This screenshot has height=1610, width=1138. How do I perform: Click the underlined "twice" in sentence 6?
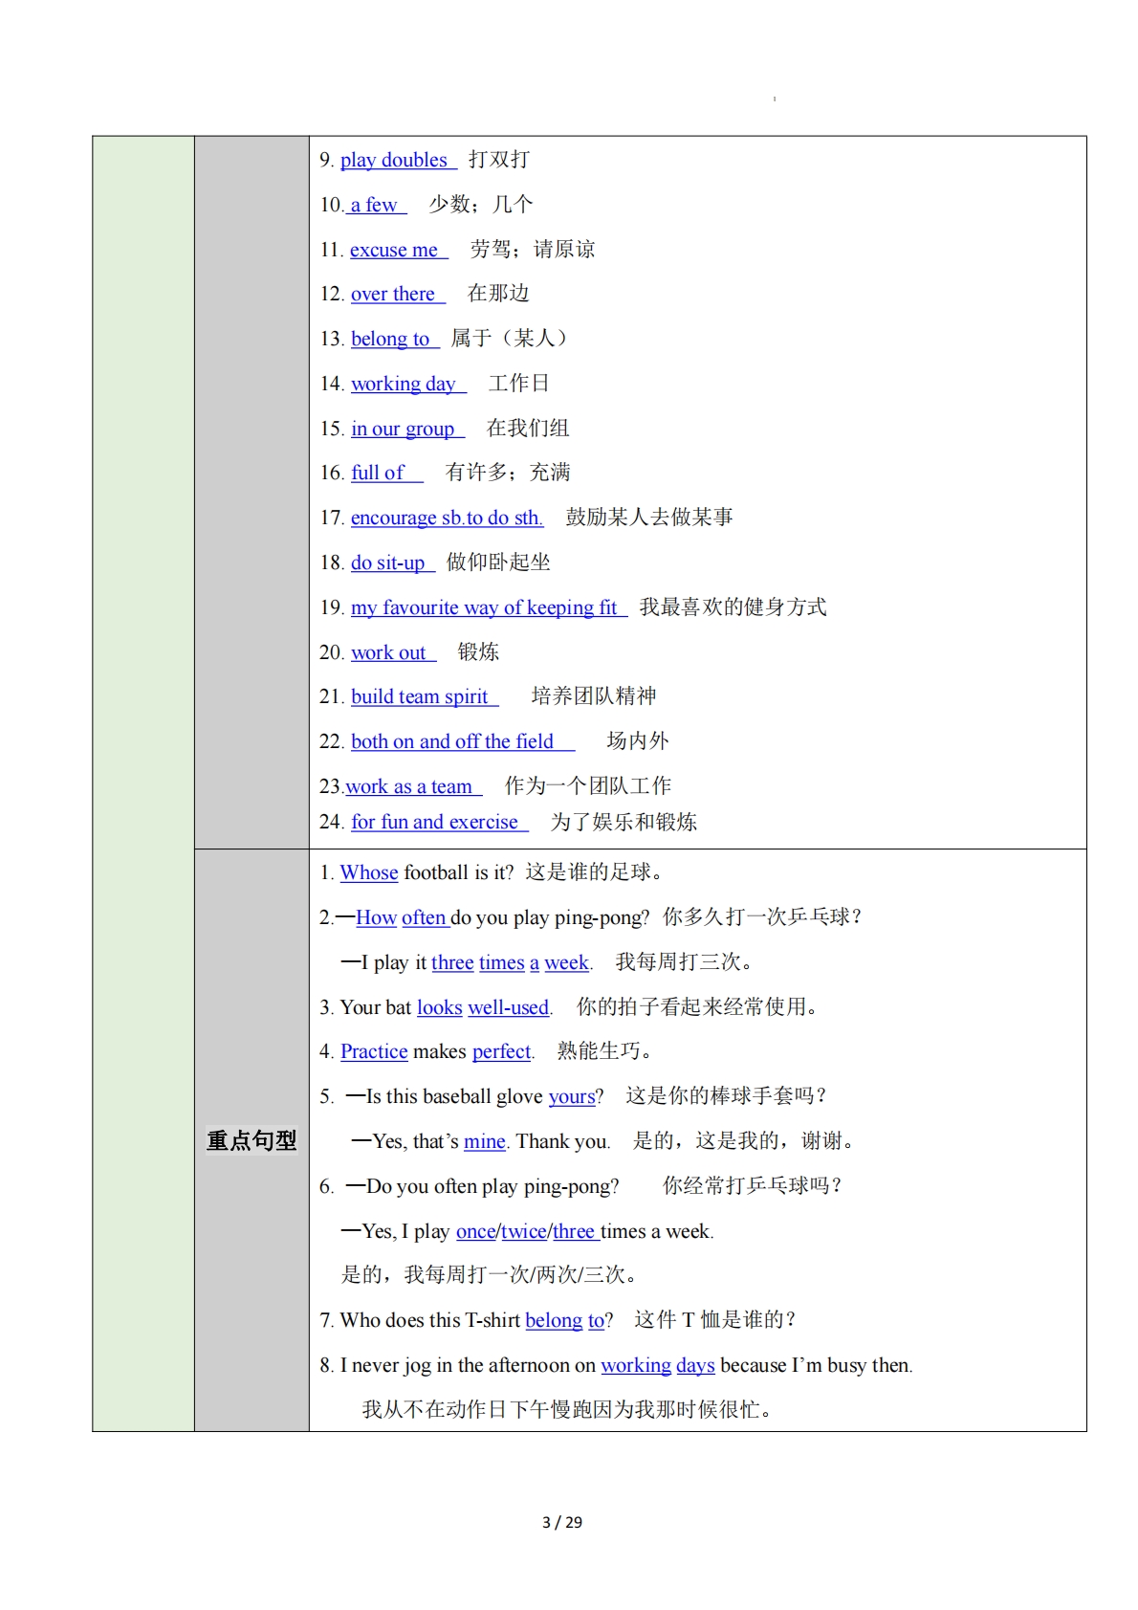[524, 1231]
